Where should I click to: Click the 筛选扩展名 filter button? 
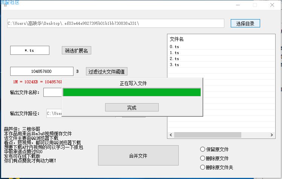tap(77, 51)
